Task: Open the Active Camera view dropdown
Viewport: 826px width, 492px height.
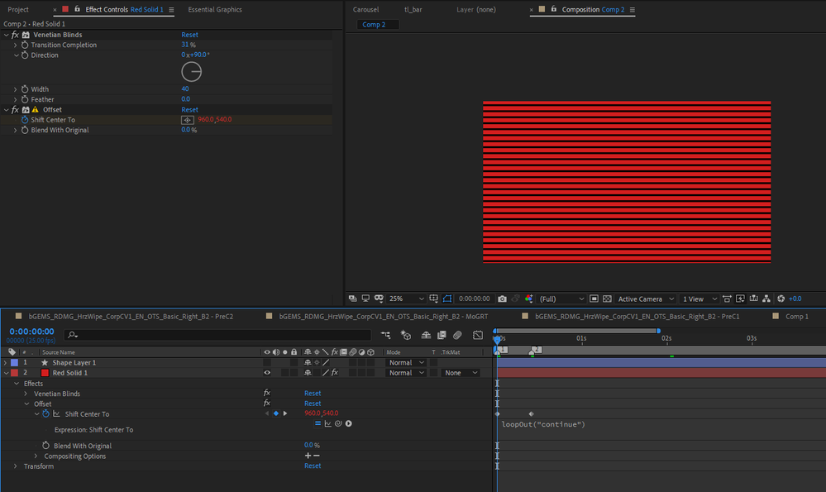Action: point(645,299)
